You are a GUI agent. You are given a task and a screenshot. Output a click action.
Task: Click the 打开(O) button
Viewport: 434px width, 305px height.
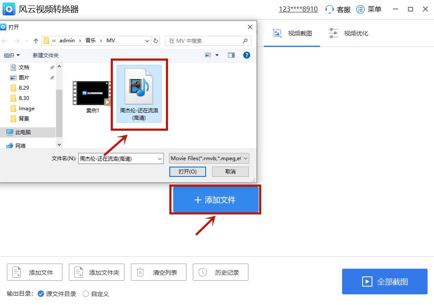point(187,171)
